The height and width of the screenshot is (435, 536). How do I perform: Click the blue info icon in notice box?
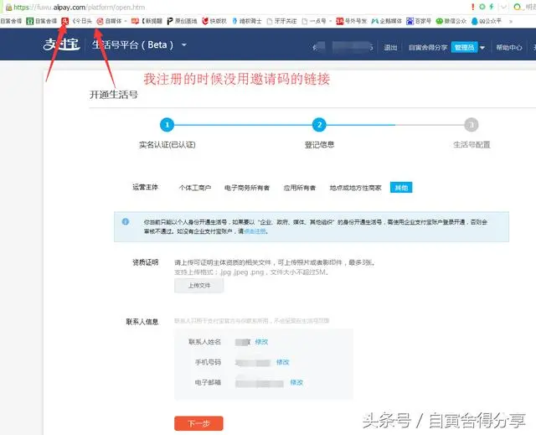coord(126,221)
